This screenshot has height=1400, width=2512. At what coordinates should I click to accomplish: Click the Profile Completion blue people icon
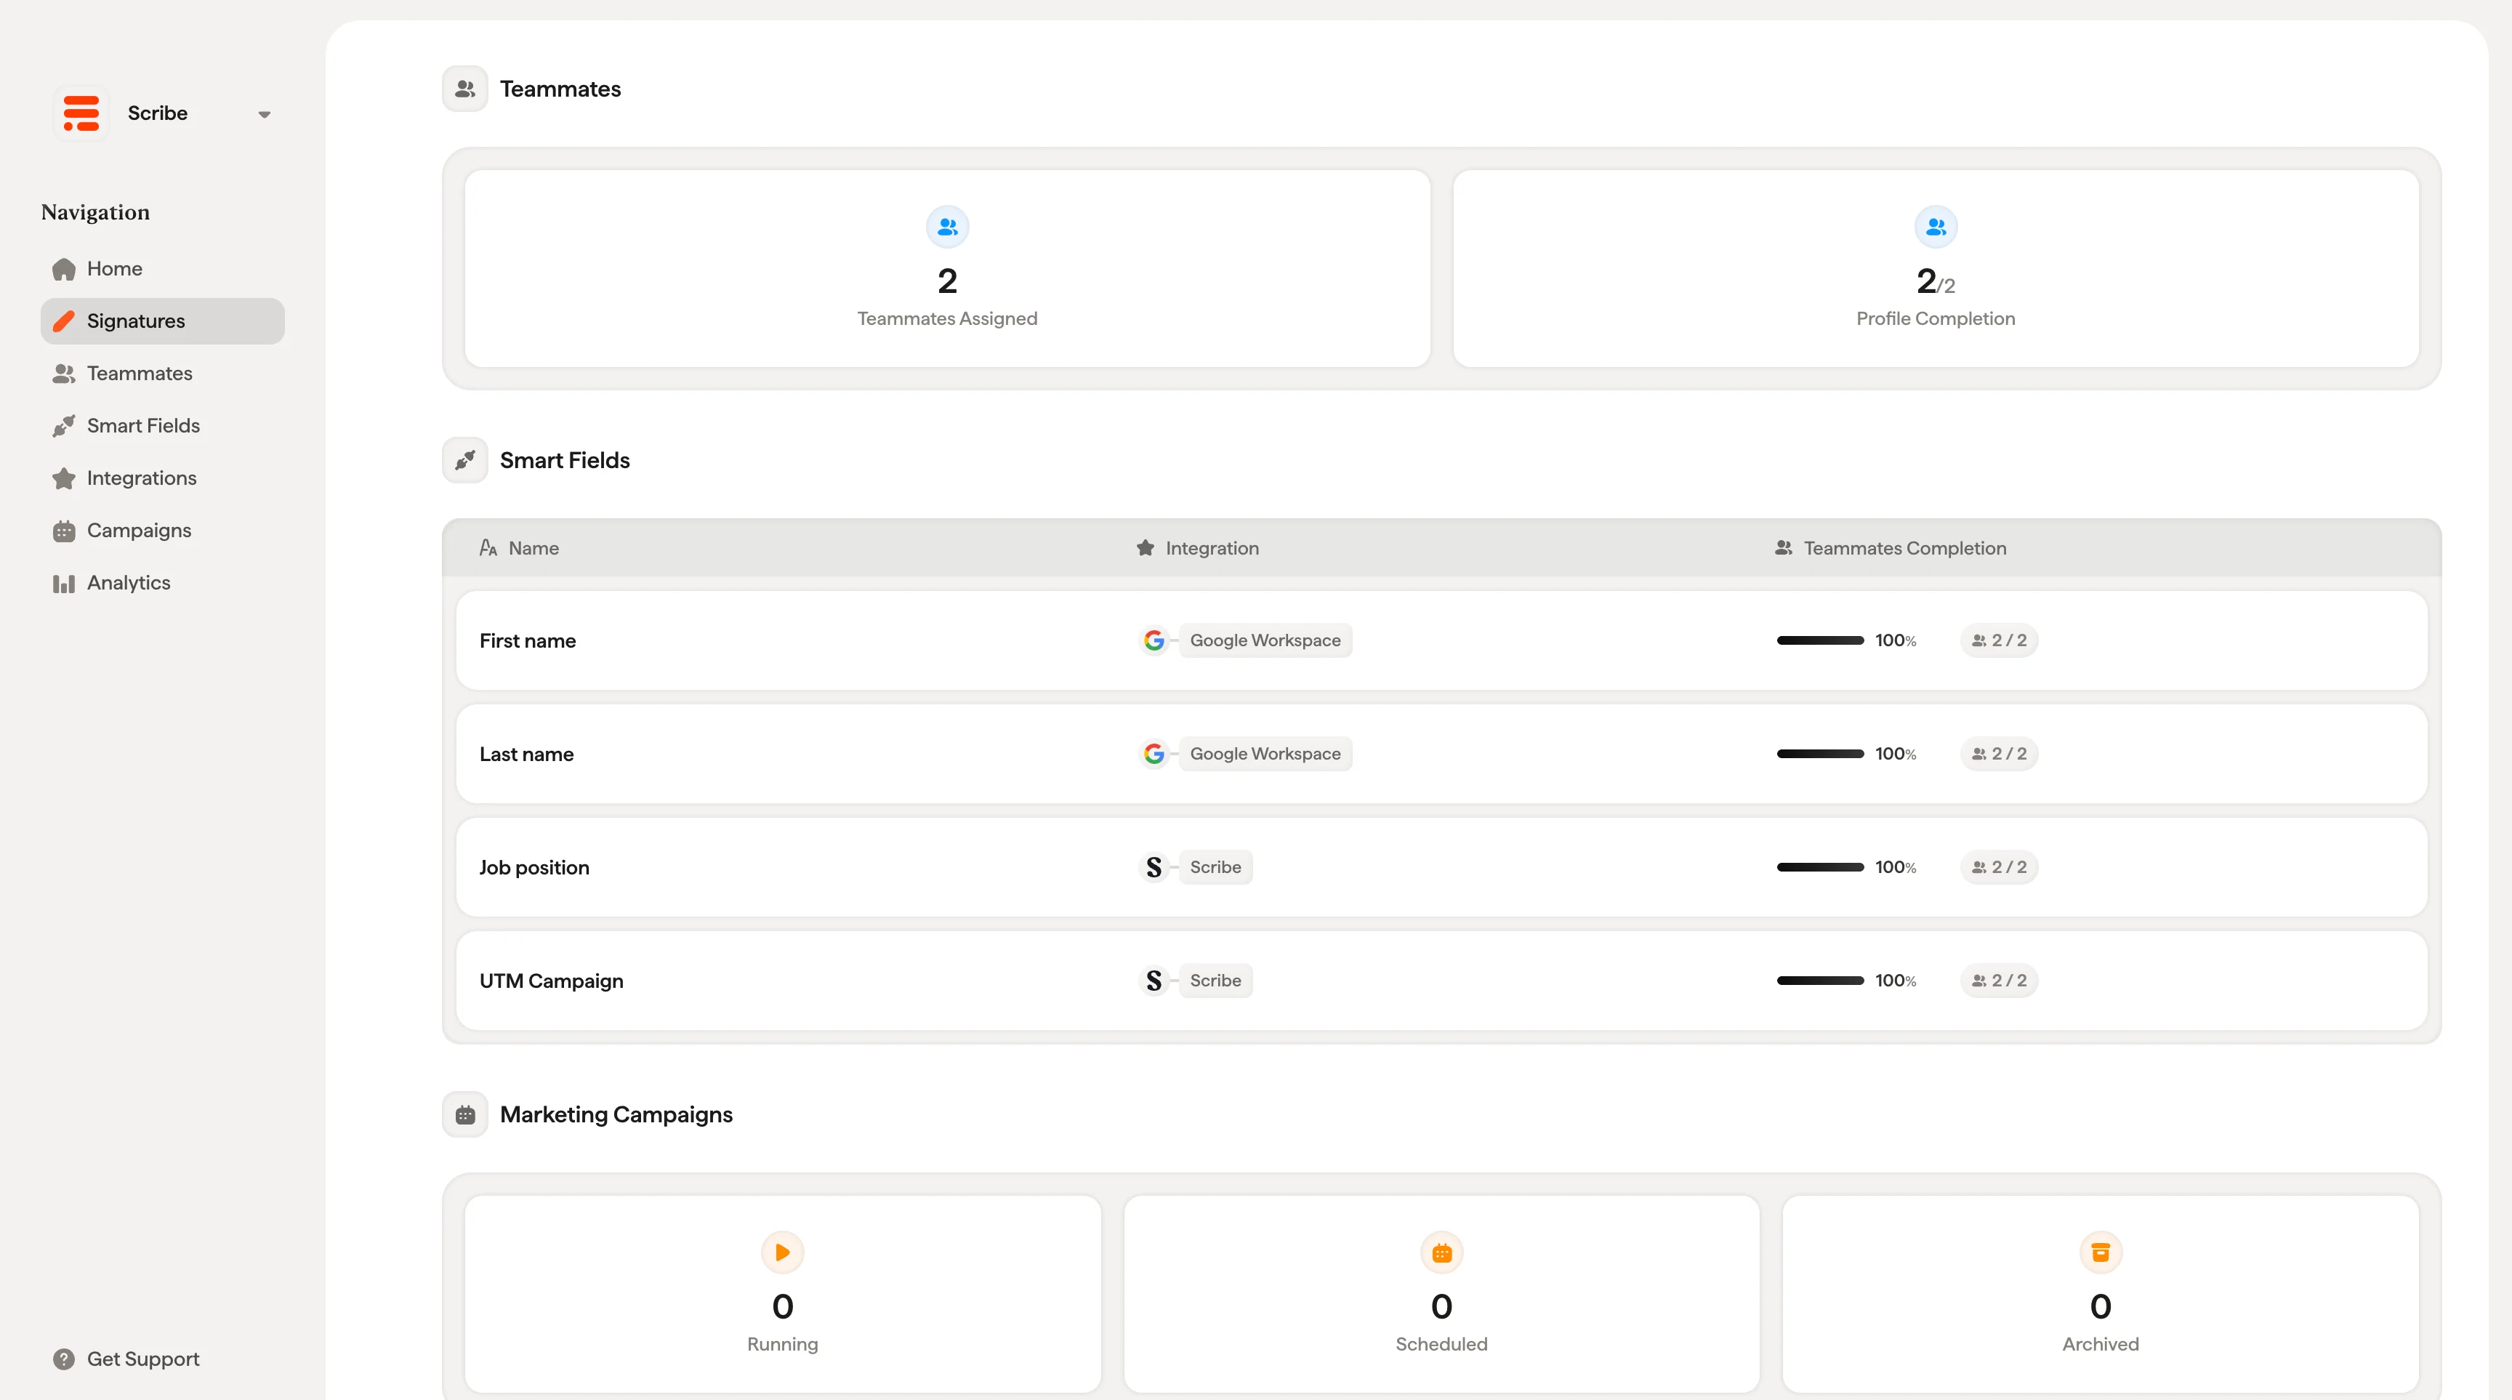(1936, 228)
